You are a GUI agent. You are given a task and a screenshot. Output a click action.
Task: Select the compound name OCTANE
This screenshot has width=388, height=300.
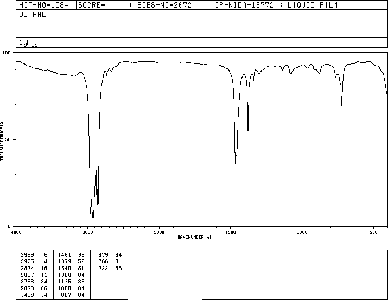point(33,15)
